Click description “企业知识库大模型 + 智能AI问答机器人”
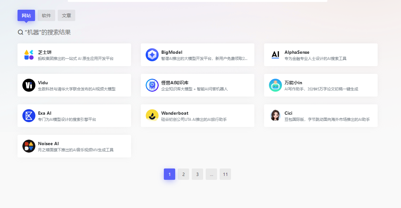The height and width of the screenshot is (208, 401). click(x=195, y=89)
